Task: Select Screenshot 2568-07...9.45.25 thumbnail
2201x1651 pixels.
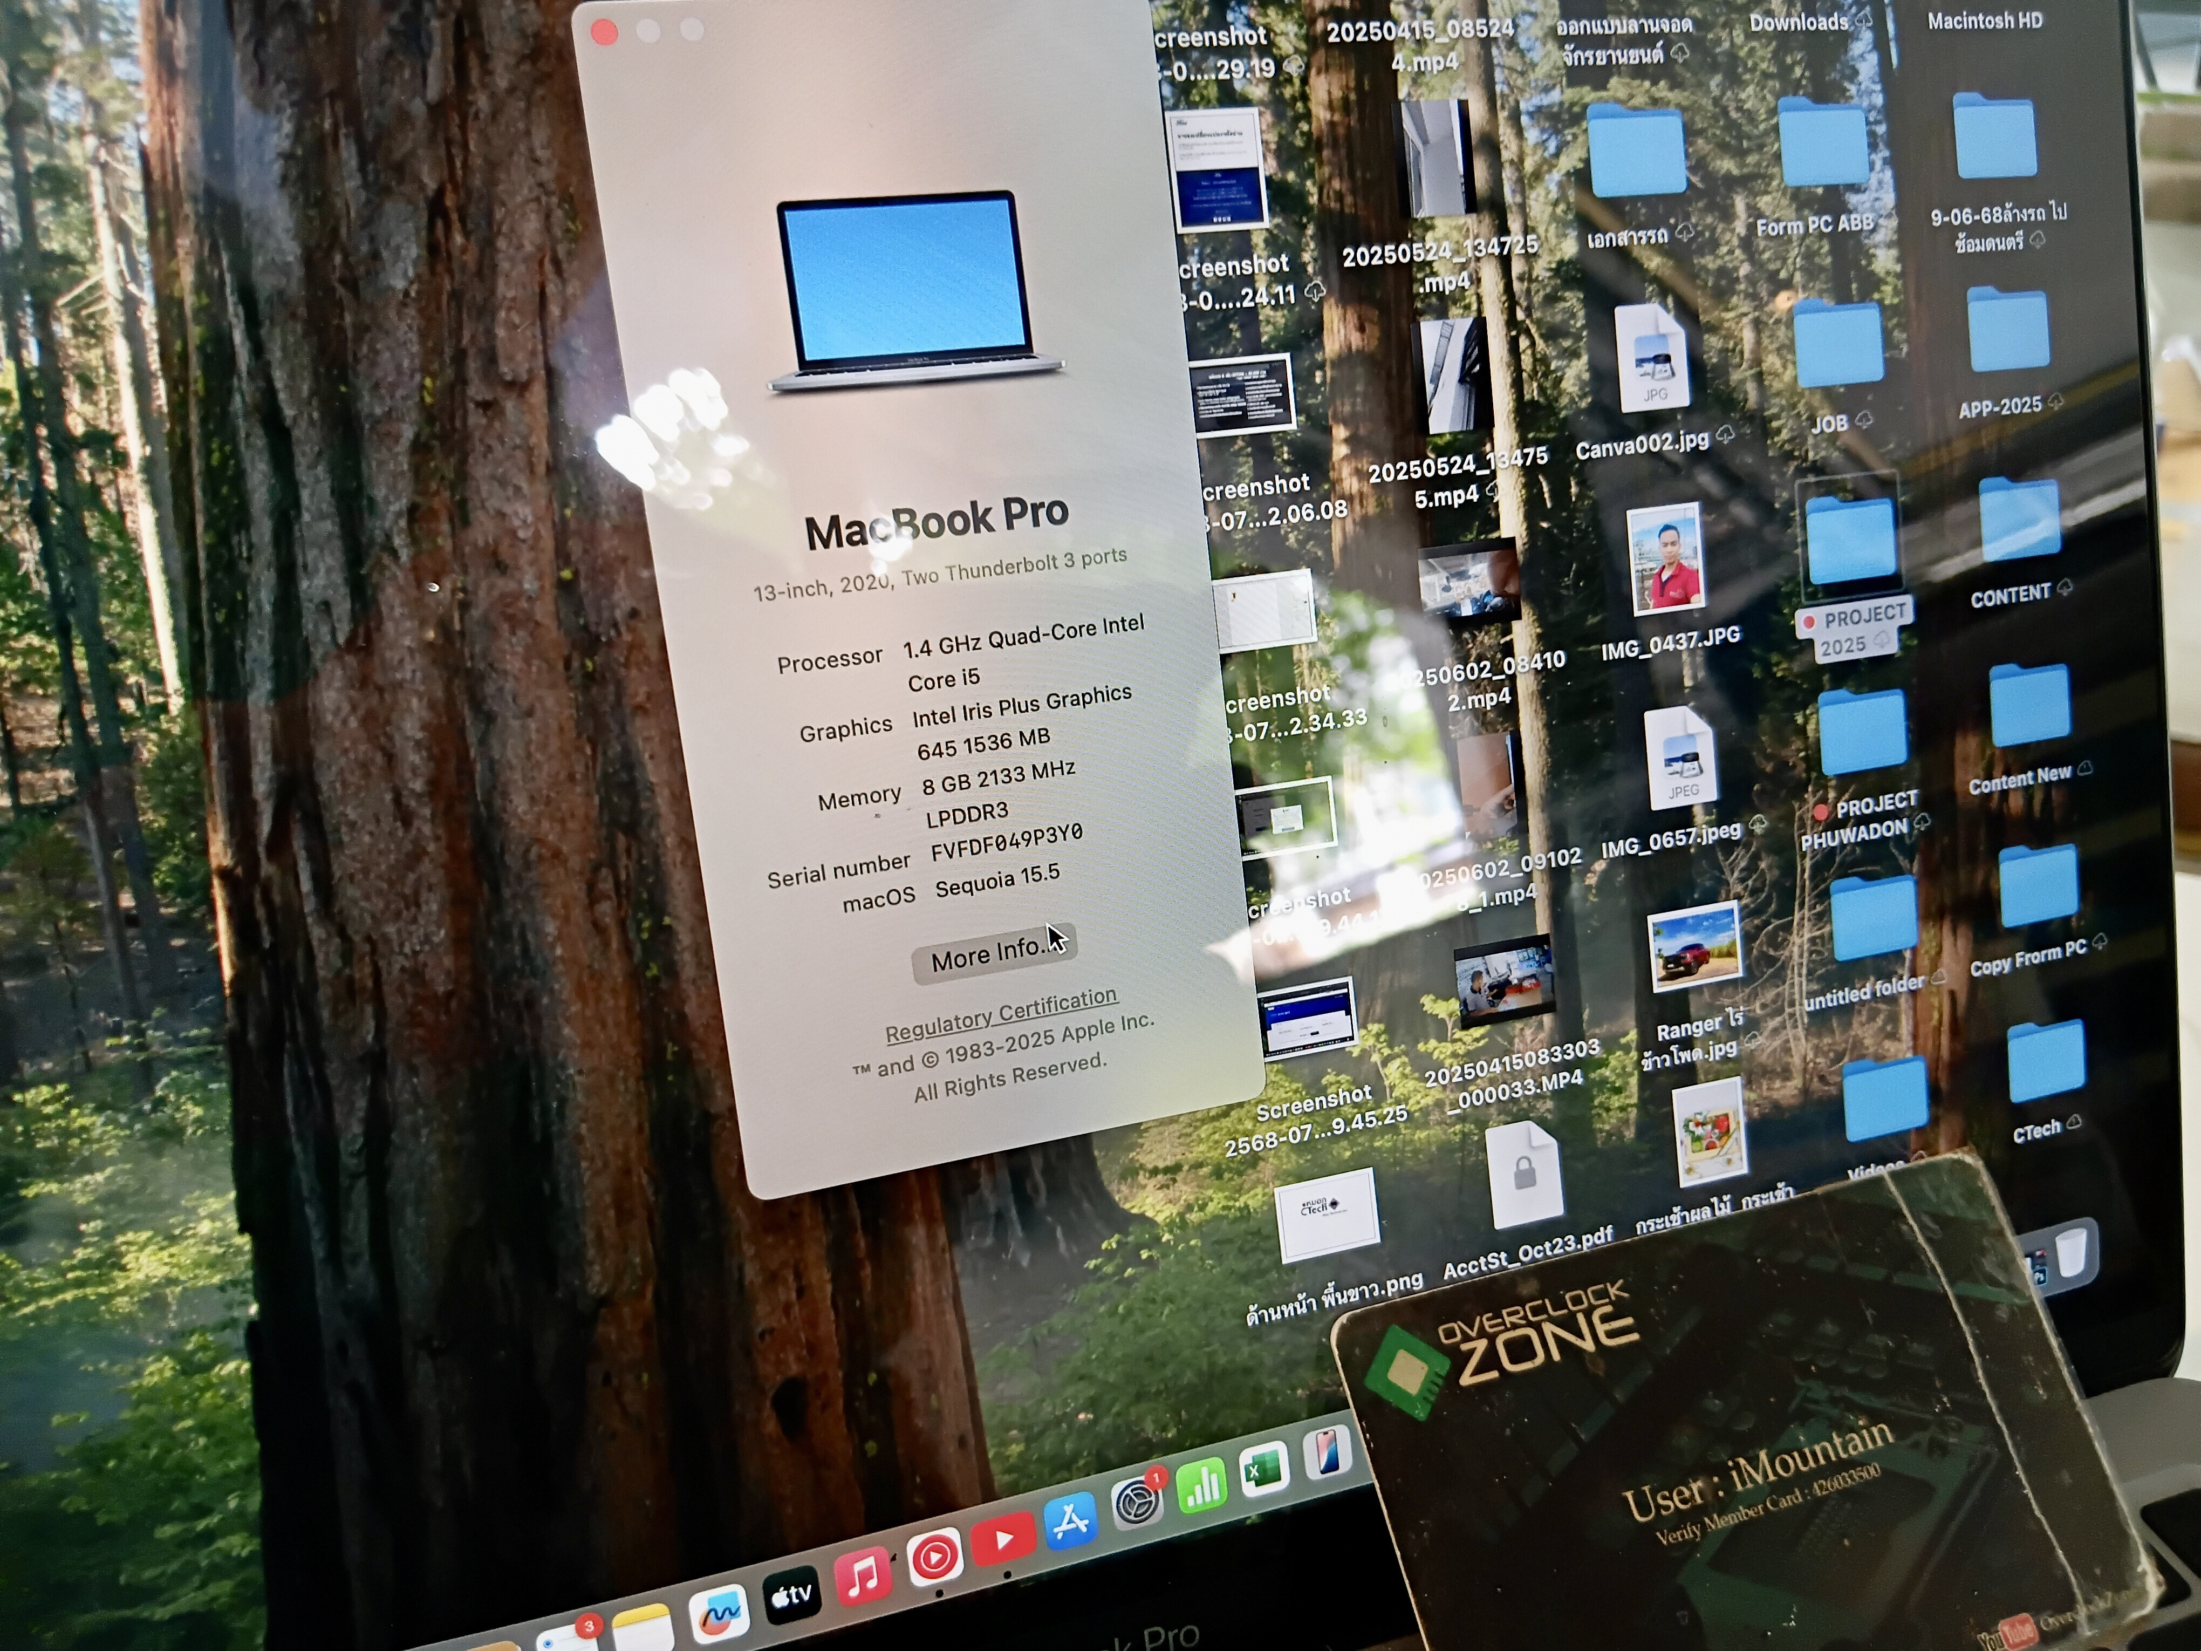Action: pos(1307,1020)
